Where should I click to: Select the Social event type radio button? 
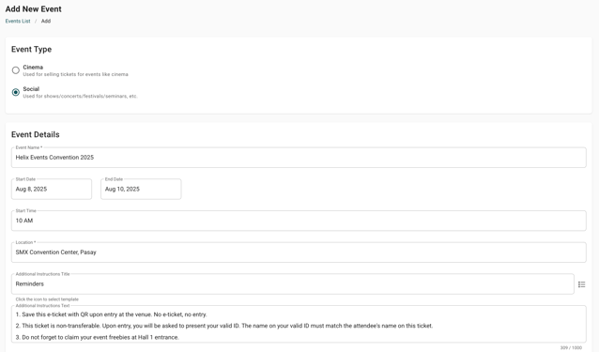[x=16, y=92]
